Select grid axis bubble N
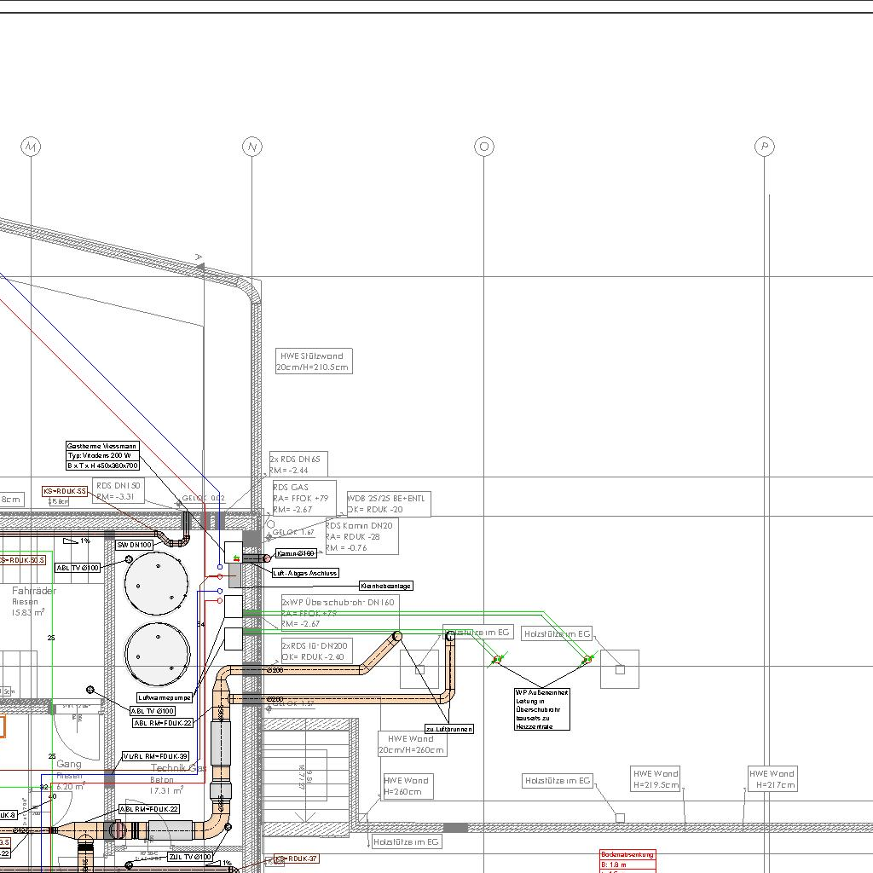Image resolution: width=873 pixels, height=873 pixels. 251,147
